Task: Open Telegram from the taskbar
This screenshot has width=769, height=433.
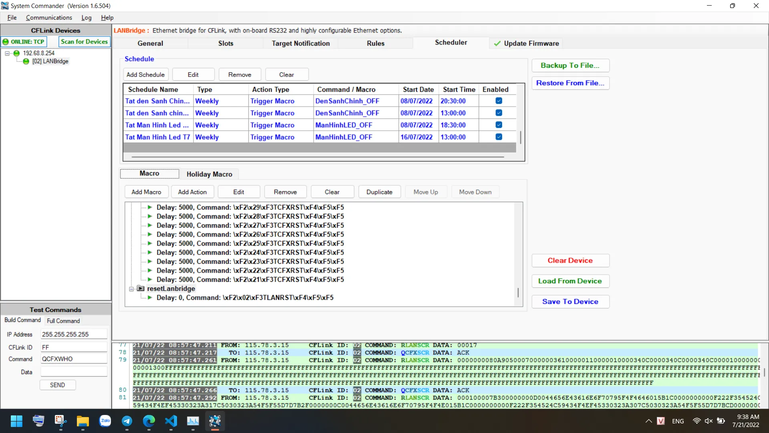Action: point(127,421)
